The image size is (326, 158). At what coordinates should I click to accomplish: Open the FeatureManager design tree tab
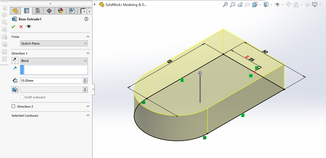tap(15, 11)
